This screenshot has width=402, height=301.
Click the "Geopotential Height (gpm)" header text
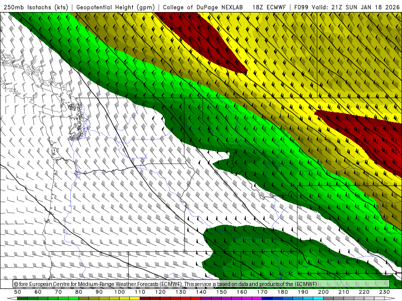[116, 8]
